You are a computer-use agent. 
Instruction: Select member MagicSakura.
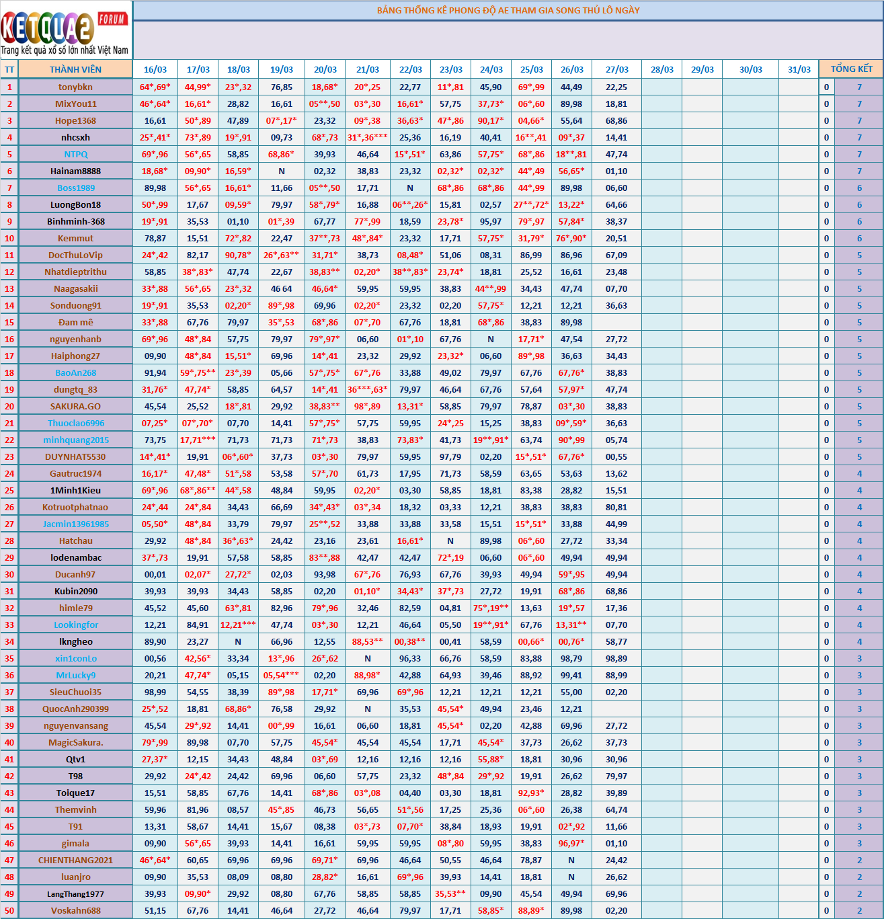point(75,742)
